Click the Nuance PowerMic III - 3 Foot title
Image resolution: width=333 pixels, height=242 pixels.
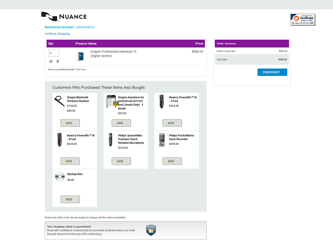click(x=183, y=99)
